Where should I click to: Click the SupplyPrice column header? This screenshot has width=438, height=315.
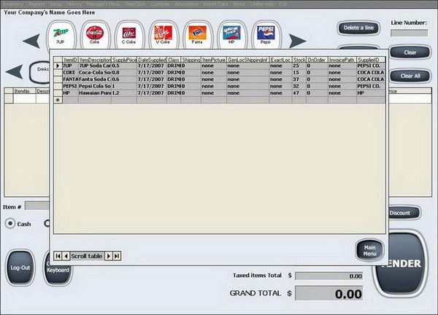(x=124, y=60)
